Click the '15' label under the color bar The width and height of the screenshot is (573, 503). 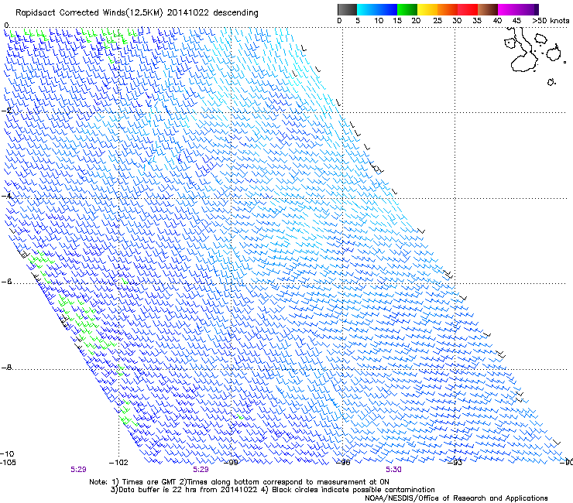pos(397,21)
